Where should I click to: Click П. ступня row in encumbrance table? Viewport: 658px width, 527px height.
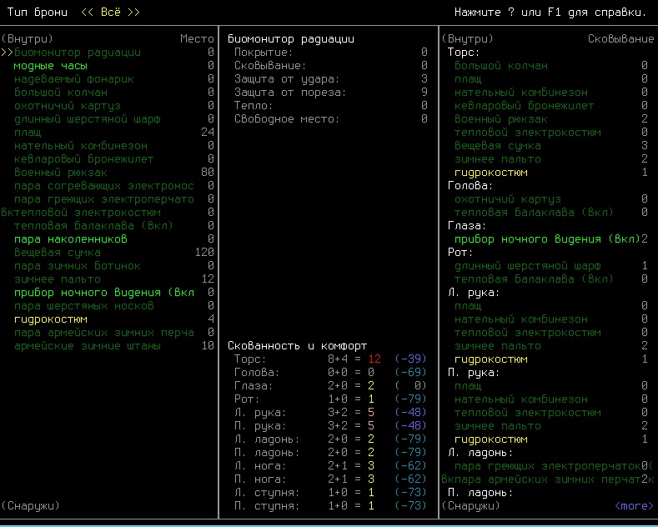pos(330,506)
